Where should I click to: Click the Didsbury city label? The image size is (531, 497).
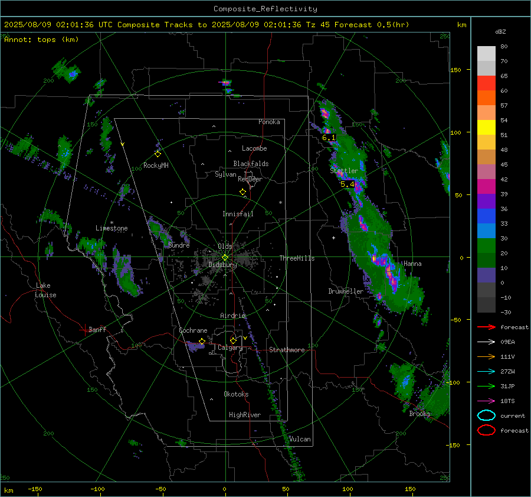pos(222,265)
